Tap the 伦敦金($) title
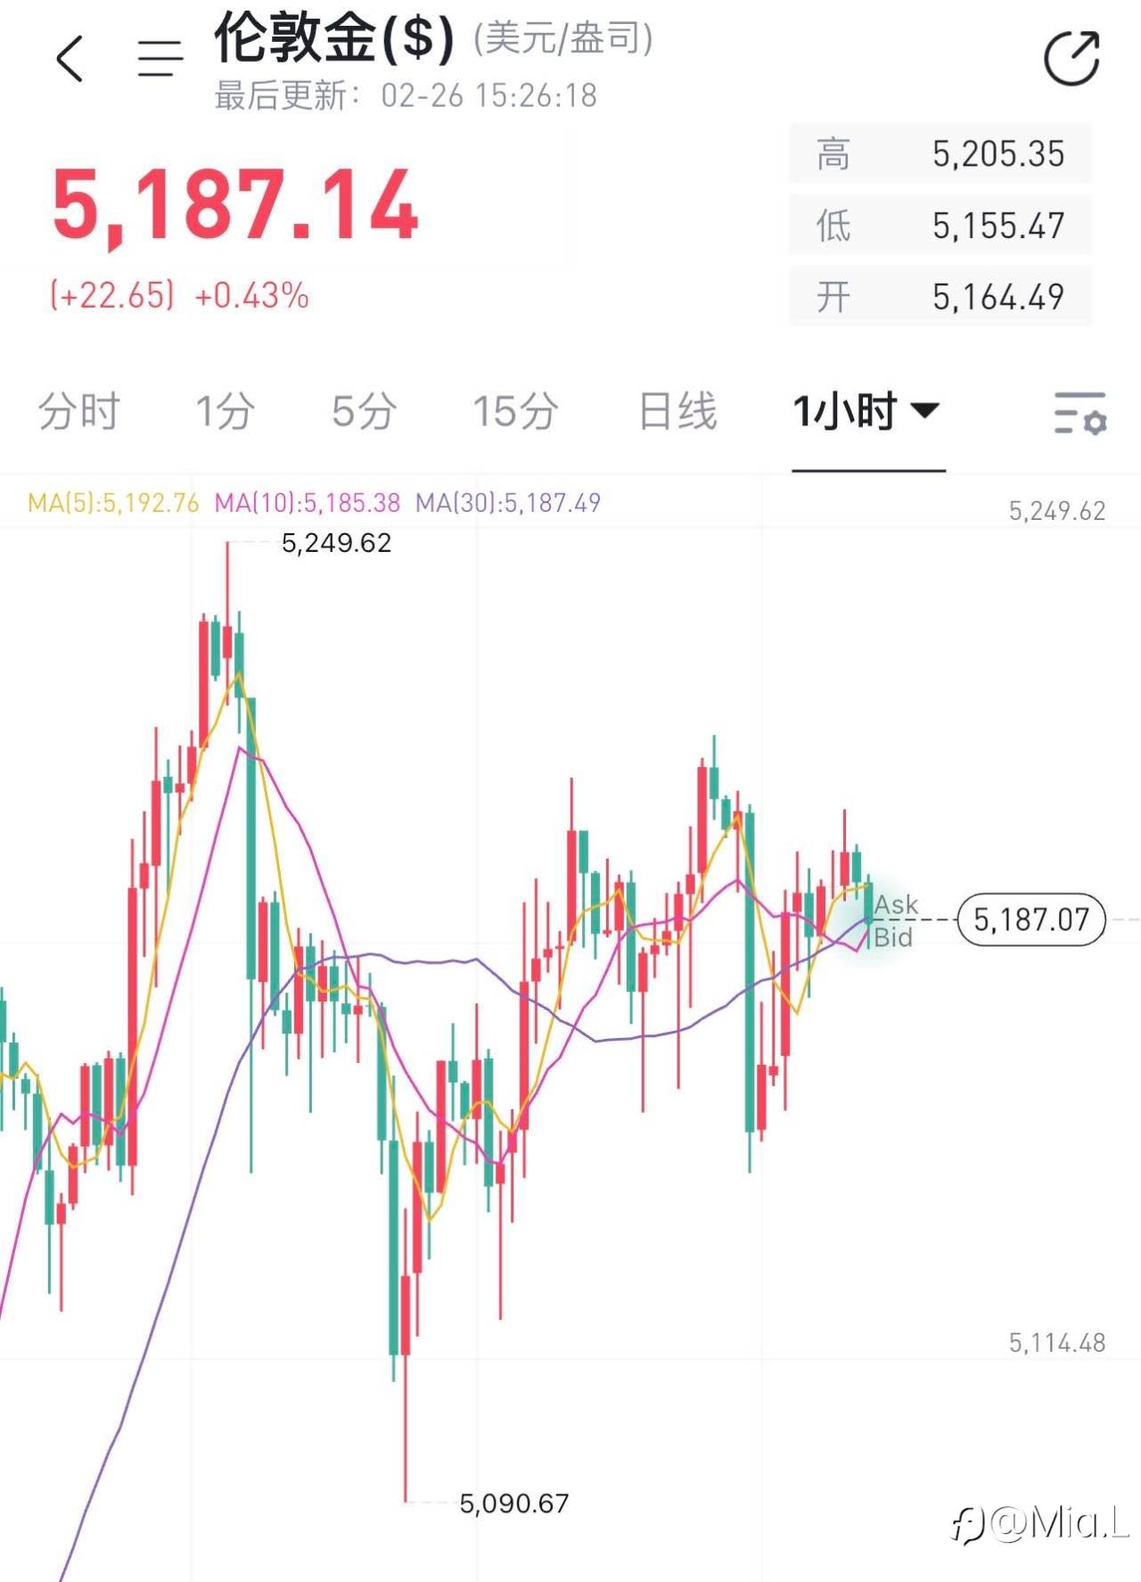Screen dimensions: 1141x1582 tap(334, 39)
